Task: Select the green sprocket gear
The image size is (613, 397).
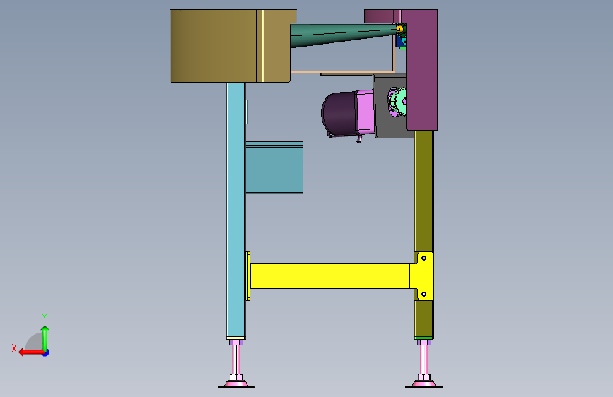Action: pos(399,102)
